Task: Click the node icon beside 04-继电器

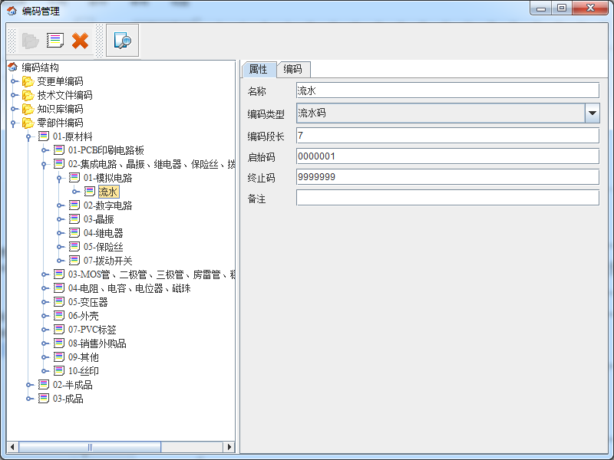Action: (74, 233)
